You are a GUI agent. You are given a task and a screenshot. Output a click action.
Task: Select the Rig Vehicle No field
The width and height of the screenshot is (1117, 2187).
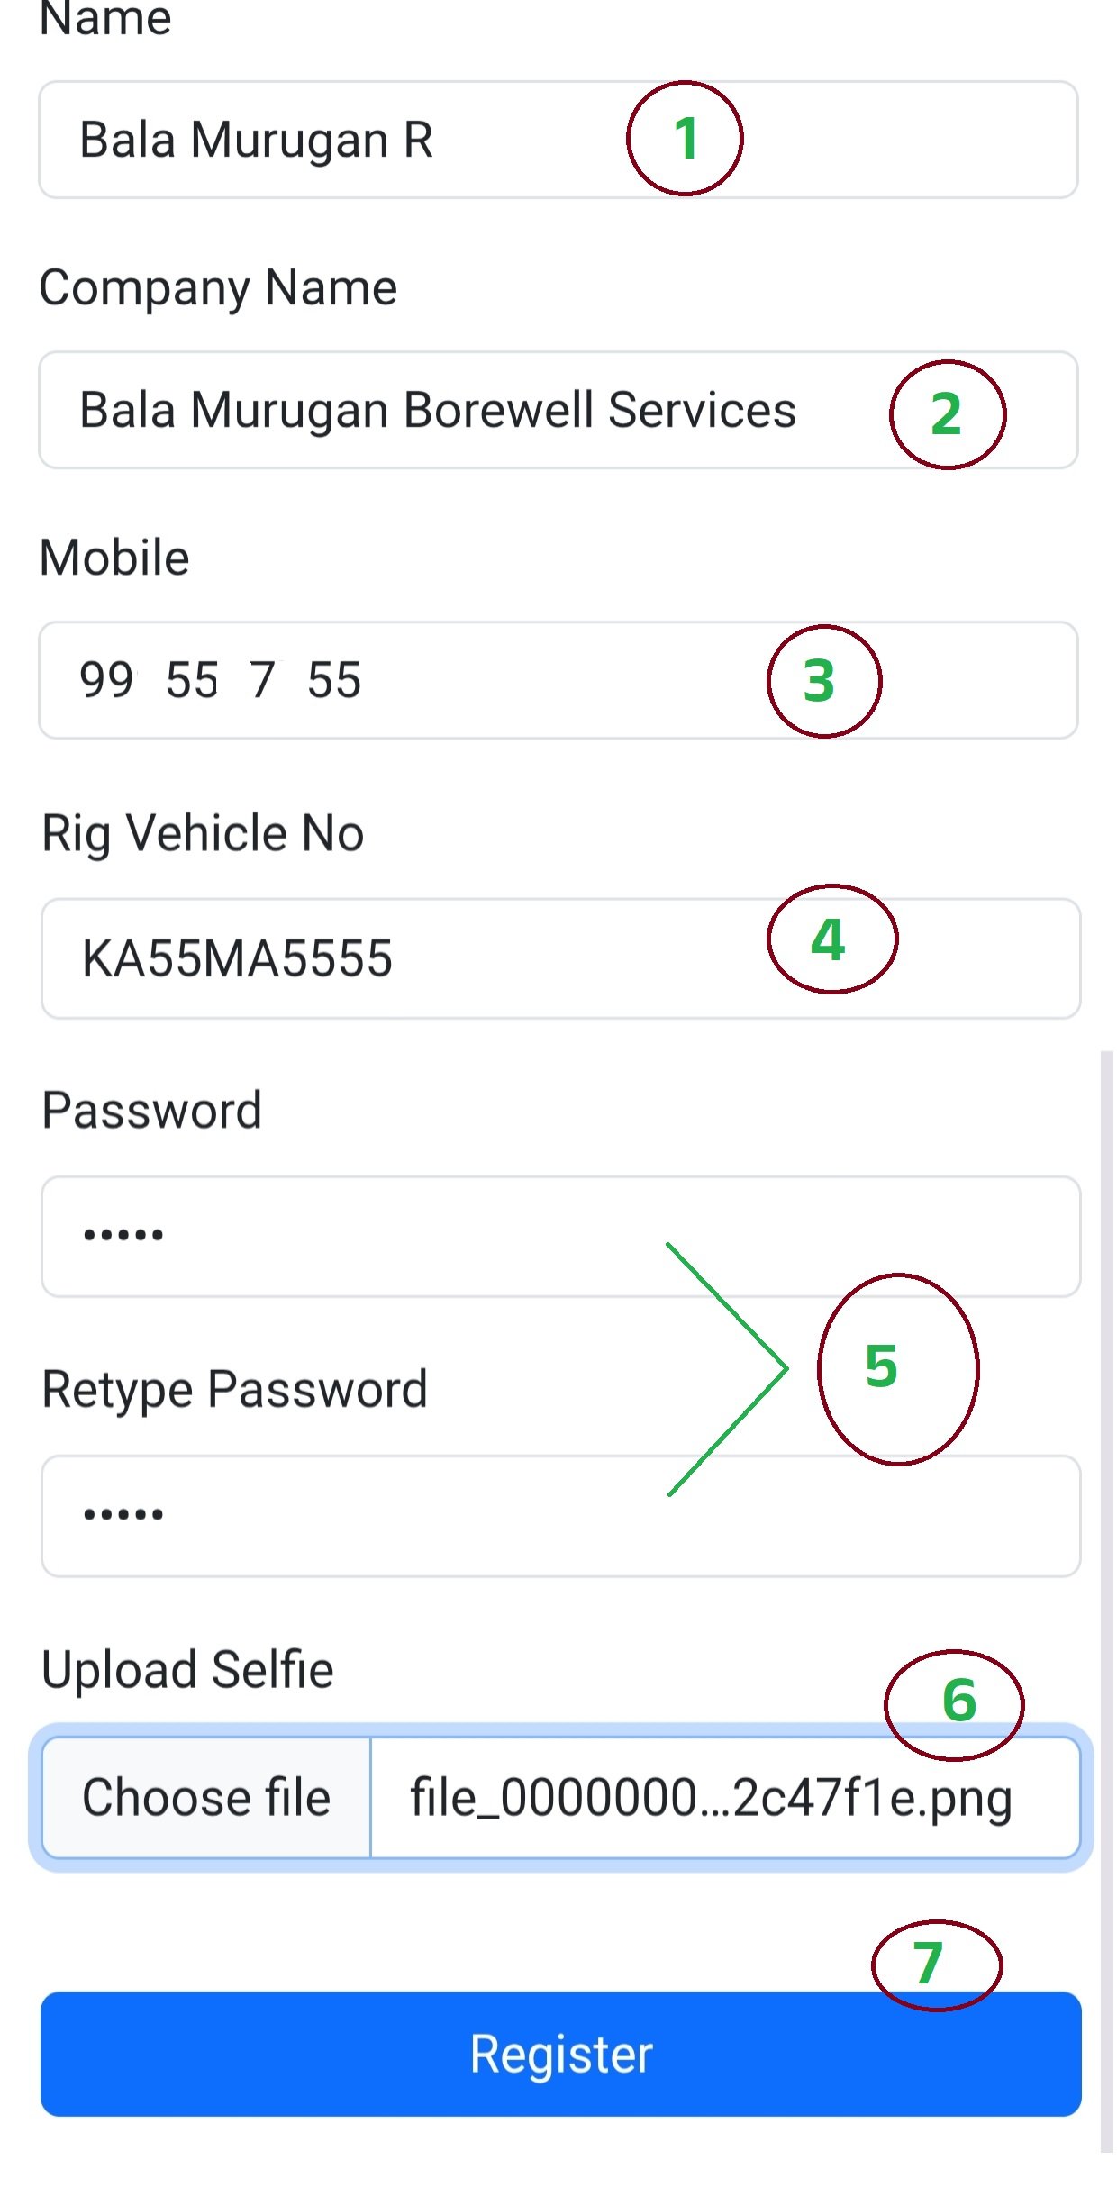point(450,958)
